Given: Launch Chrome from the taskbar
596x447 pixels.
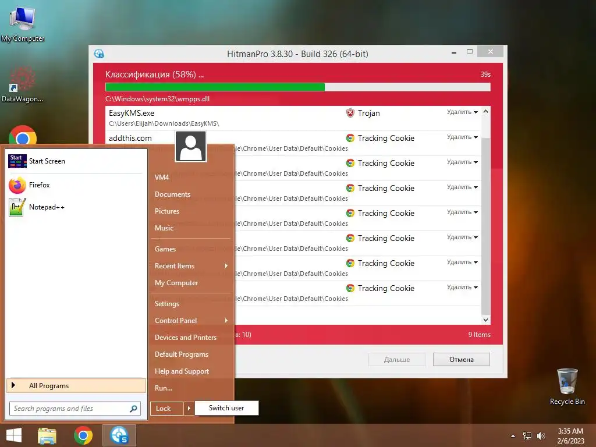Looking at the screenshot, I should (83, 435).
